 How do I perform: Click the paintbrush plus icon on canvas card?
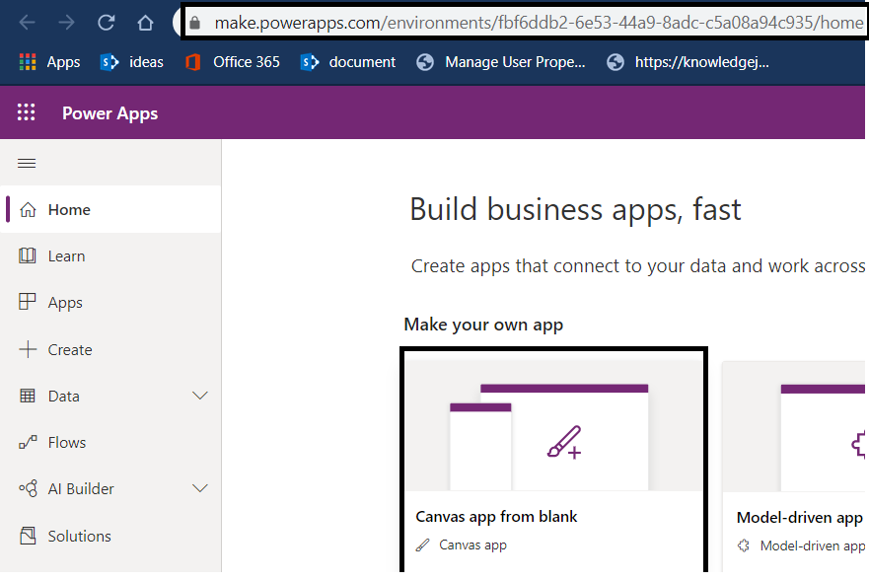(564, 442)
